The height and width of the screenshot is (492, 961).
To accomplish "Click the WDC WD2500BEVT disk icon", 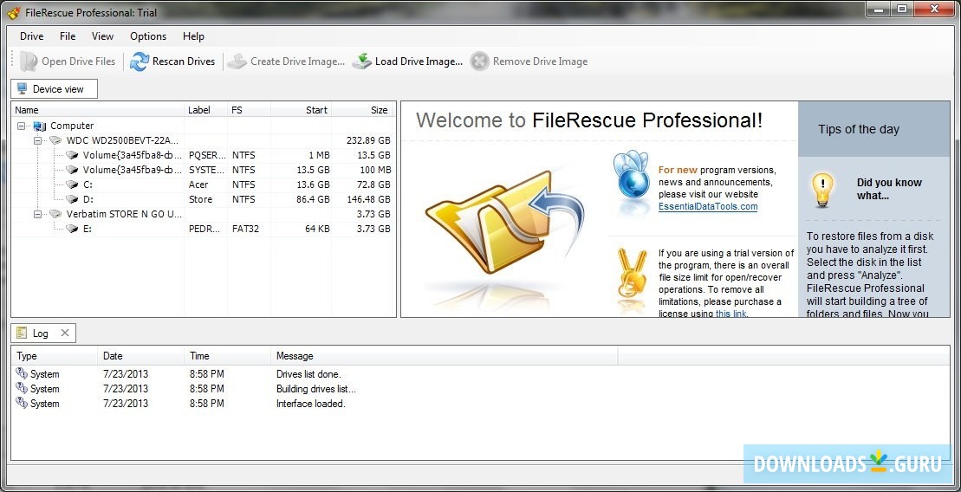I will tap(55, 140).
